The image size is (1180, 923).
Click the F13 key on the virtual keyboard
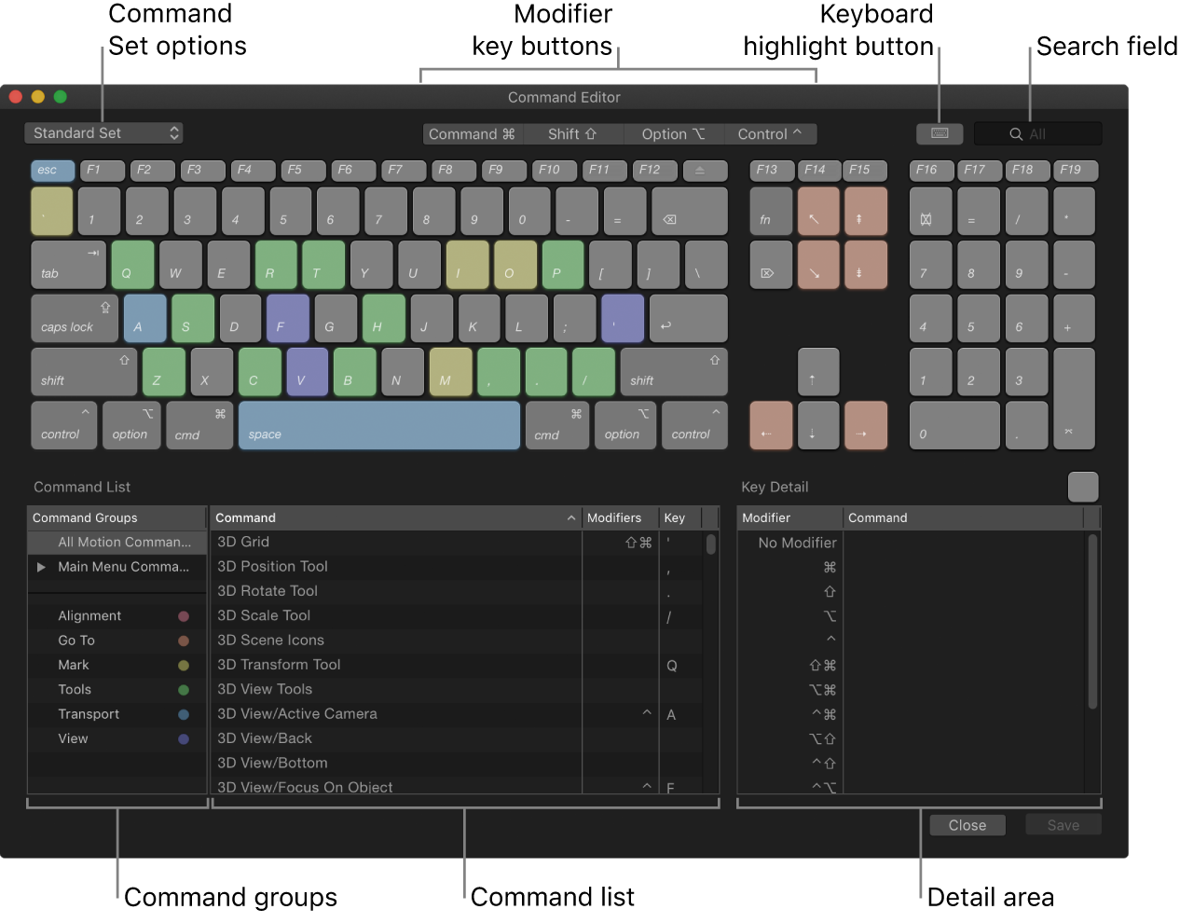[x=771, y=170]
